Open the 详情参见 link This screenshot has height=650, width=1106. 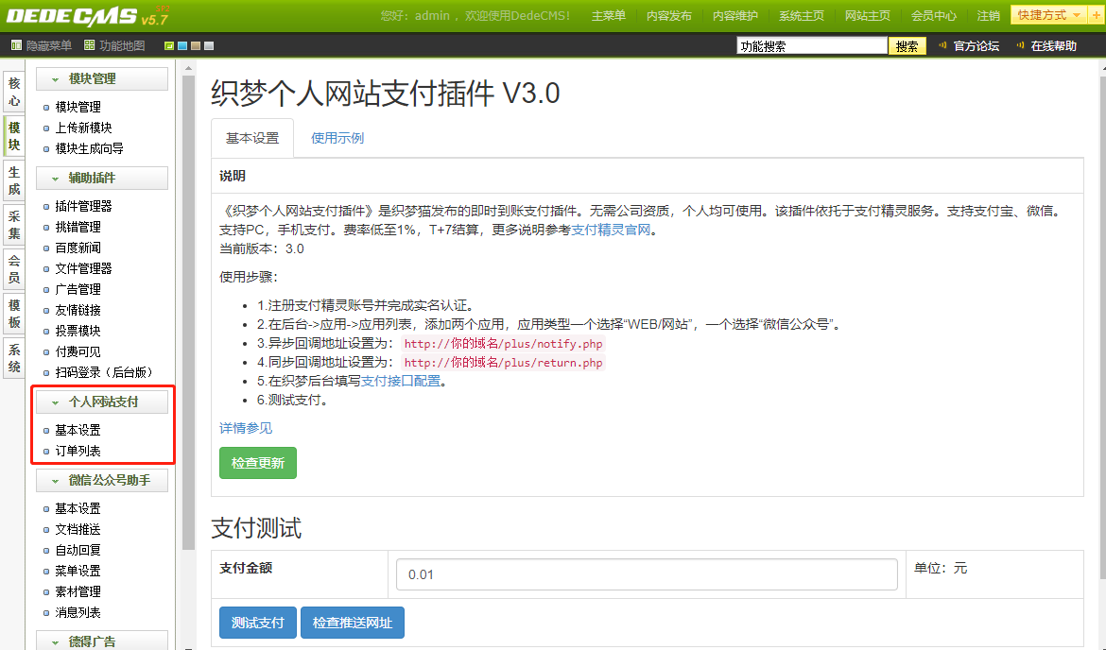click(x=246, y=428)
